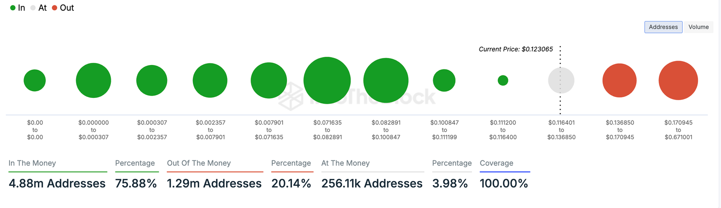Click the bubble for $0.071635 to $0.082891
The image size is (721, 208).
pos(327,80)
